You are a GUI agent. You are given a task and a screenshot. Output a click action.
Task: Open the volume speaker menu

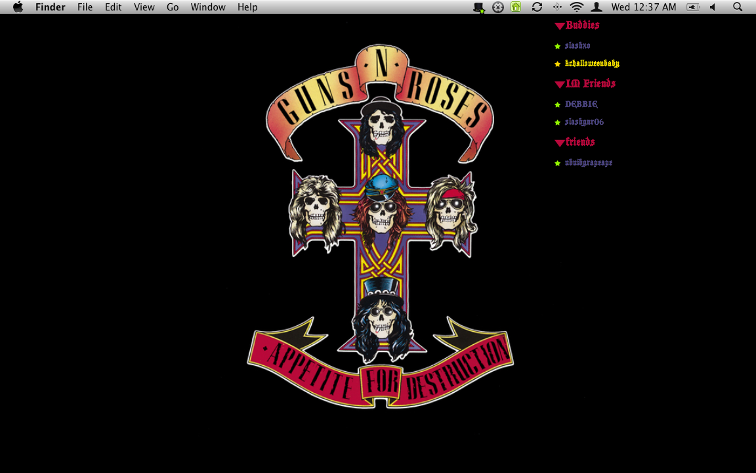click(713, 7)
